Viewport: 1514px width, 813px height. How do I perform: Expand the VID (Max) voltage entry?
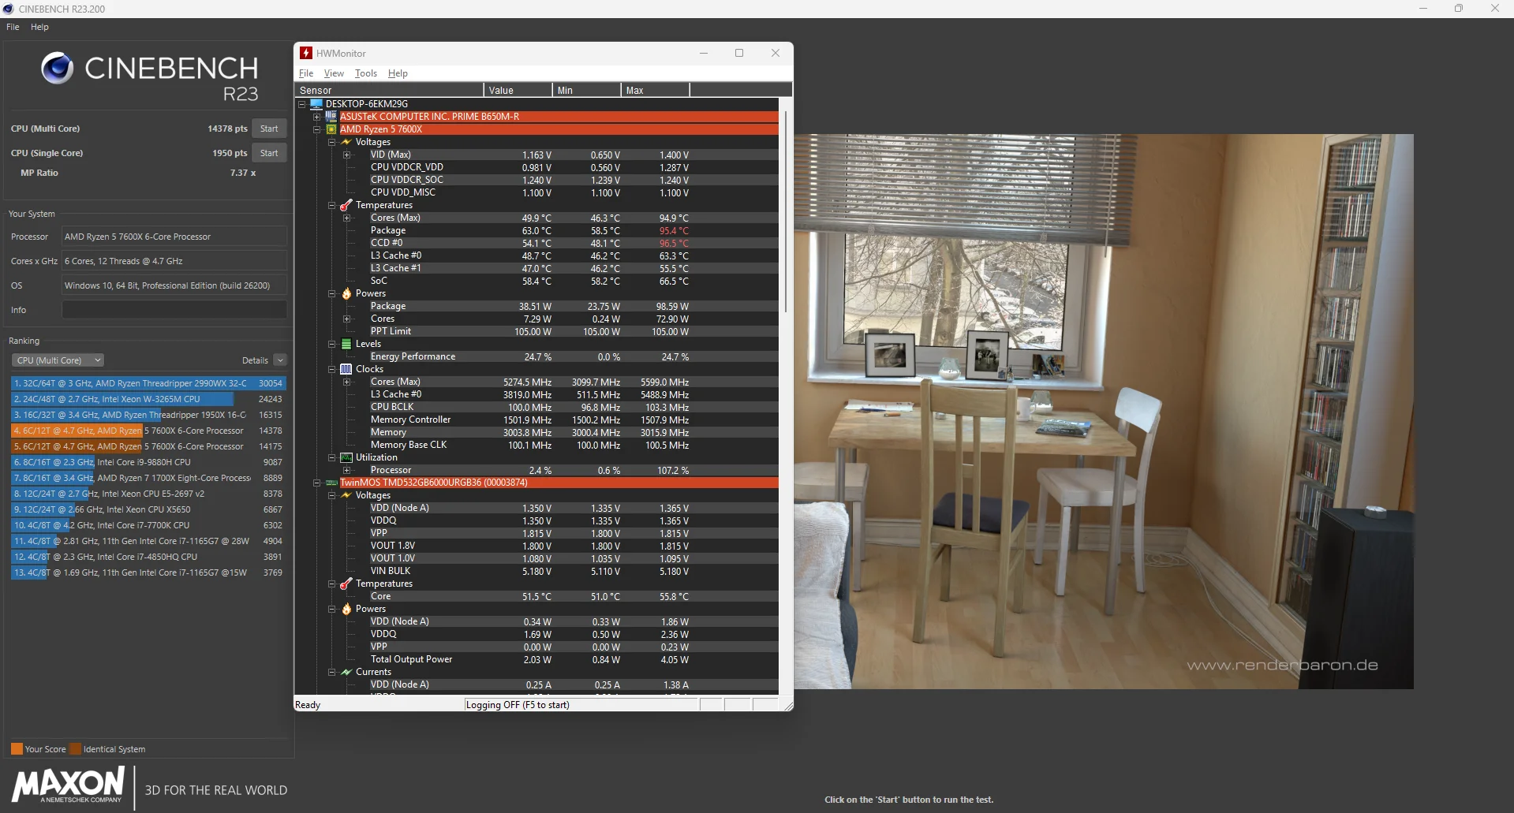tap(346, 155)
